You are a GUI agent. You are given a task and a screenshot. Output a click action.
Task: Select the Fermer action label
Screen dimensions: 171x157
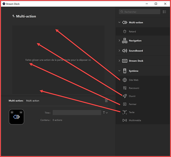[x=133, y=104]
